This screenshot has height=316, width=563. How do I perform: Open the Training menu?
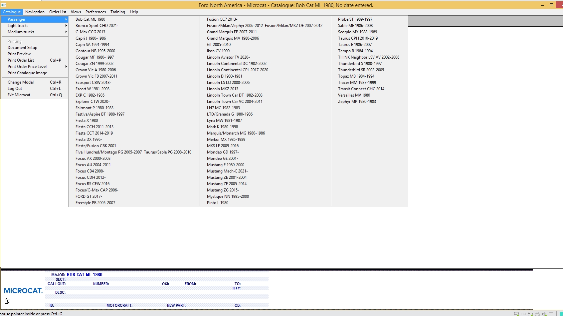click(x=118, y=12)
